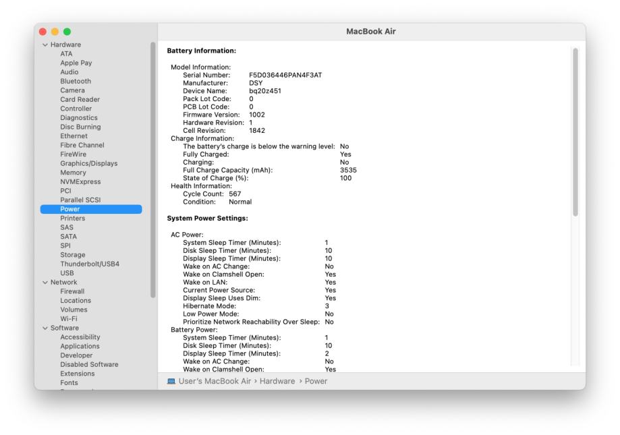Viewport: 620px width, 435px height.
Task: Click the Cell Revision value 1842
Action: click(257, 130)
